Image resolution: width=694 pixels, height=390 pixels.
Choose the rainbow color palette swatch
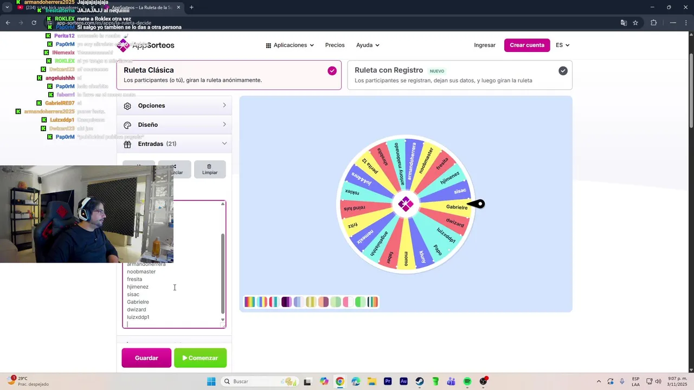coord(249,302)
